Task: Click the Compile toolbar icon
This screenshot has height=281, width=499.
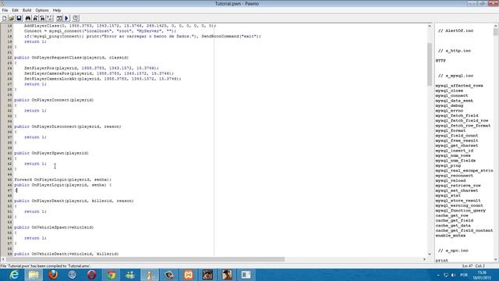Action: coord(59,18)
